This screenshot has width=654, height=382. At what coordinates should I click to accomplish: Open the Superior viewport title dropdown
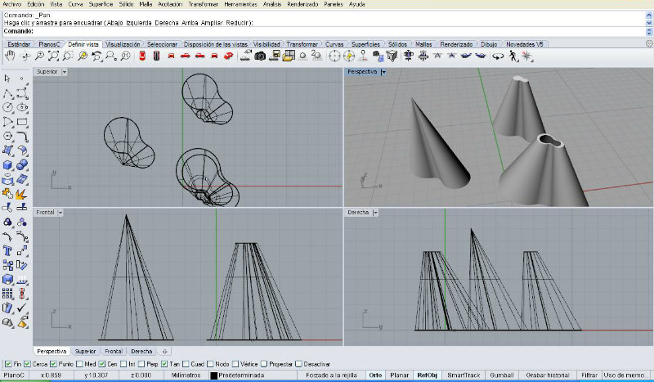(65, 72)
